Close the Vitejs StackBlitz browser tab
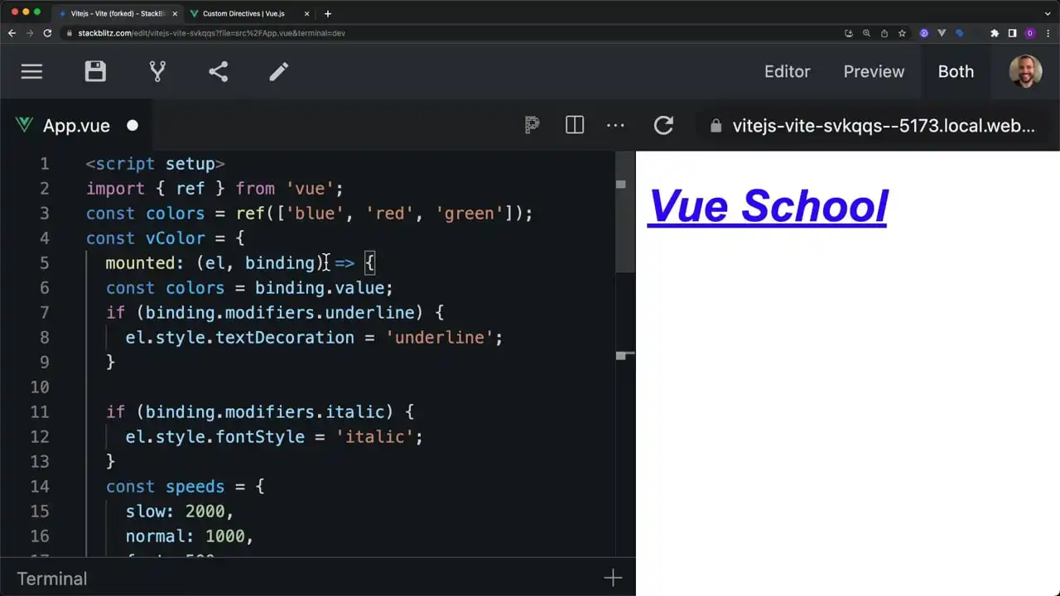 175,13
